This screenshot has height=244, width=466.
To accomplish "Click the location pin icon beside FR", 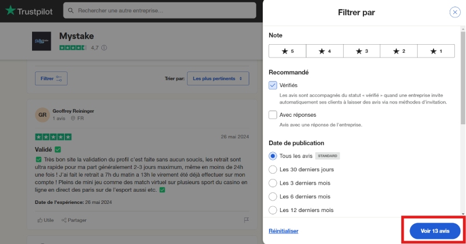I will tap(73, 119).
